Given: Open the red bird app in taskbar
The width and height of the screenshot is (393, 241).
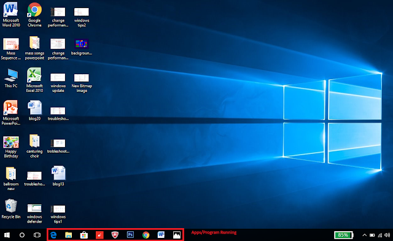Looking at the screenshot, I should [x=99, y=235].
